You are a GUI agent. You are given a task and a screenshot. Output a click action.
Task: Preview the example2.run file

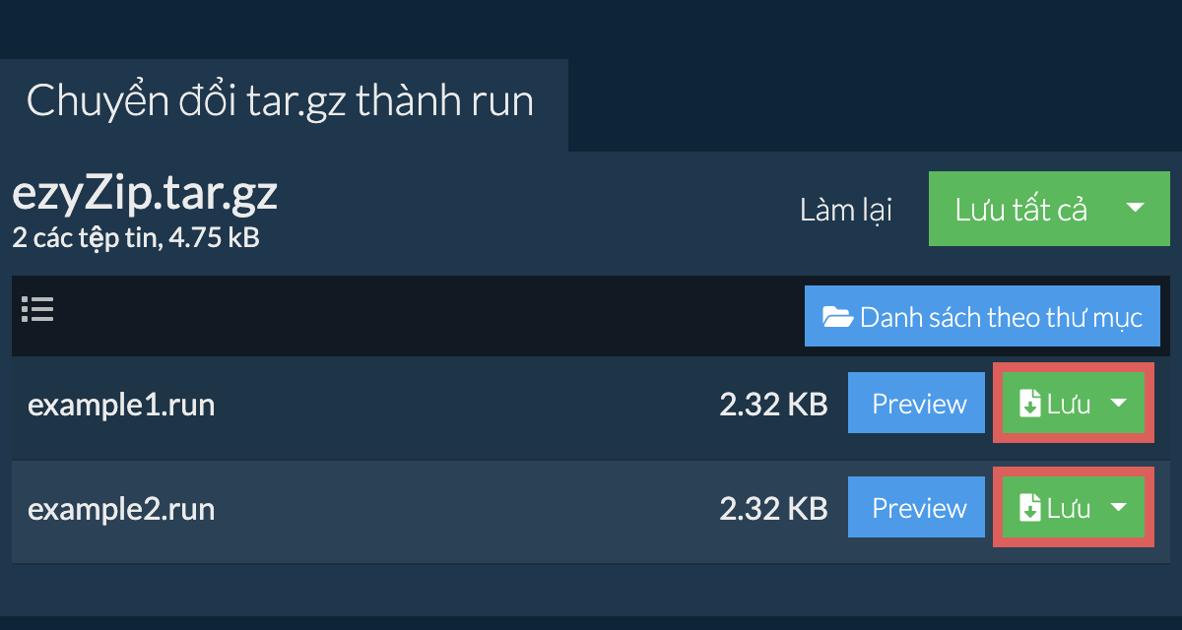[917, 508]
